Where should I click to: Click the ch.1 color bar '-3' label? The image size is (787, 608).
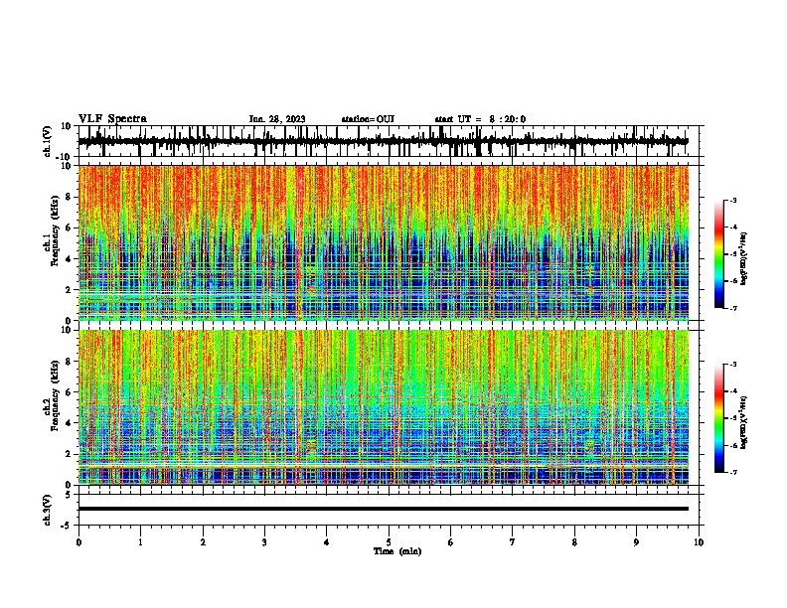tap(732, 200)
